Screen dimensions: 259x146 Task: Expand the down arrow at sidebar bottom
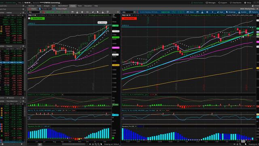click(x=21, y=144)
